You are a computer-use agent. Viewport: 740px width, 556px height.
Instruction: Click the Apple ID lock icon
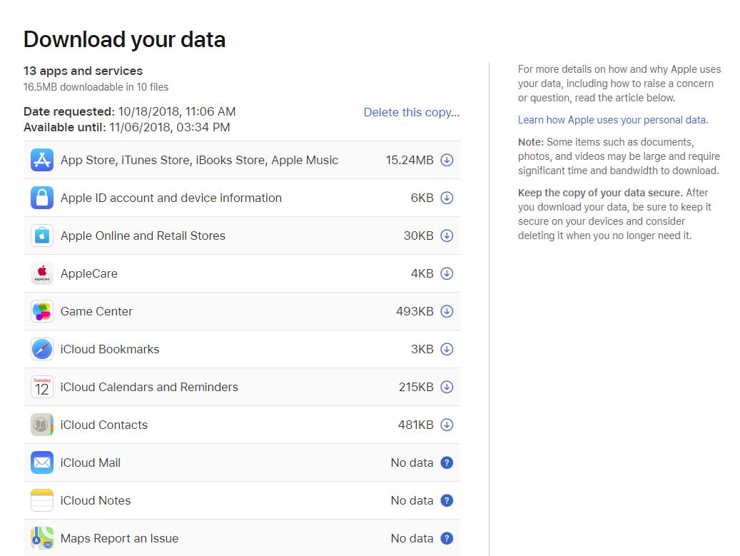point(42,198)
